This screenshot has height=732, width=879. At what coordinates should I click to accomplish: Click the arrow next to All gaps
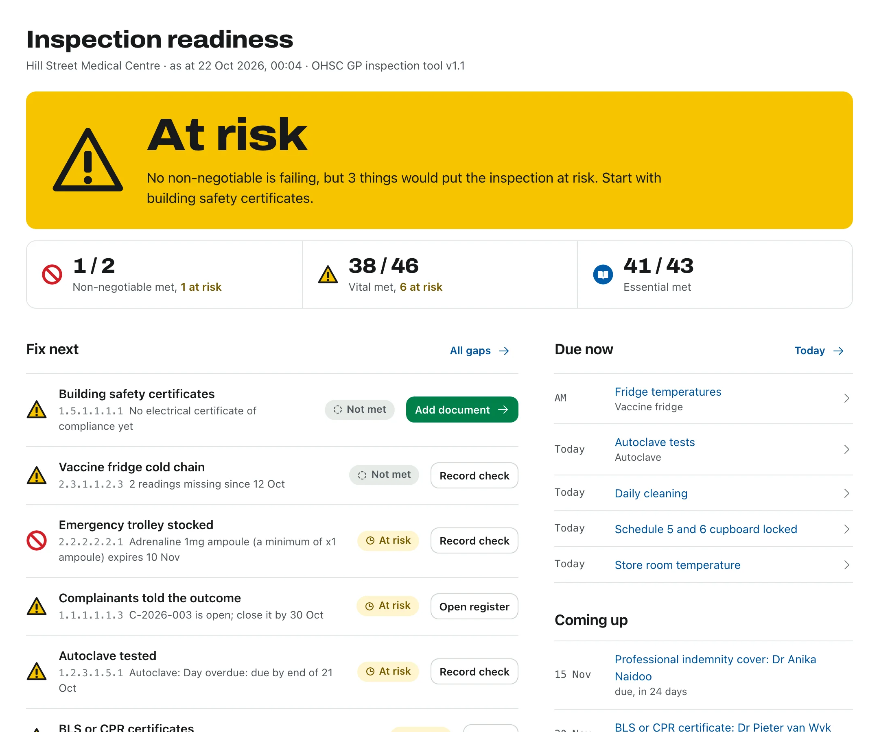(504, 351)
